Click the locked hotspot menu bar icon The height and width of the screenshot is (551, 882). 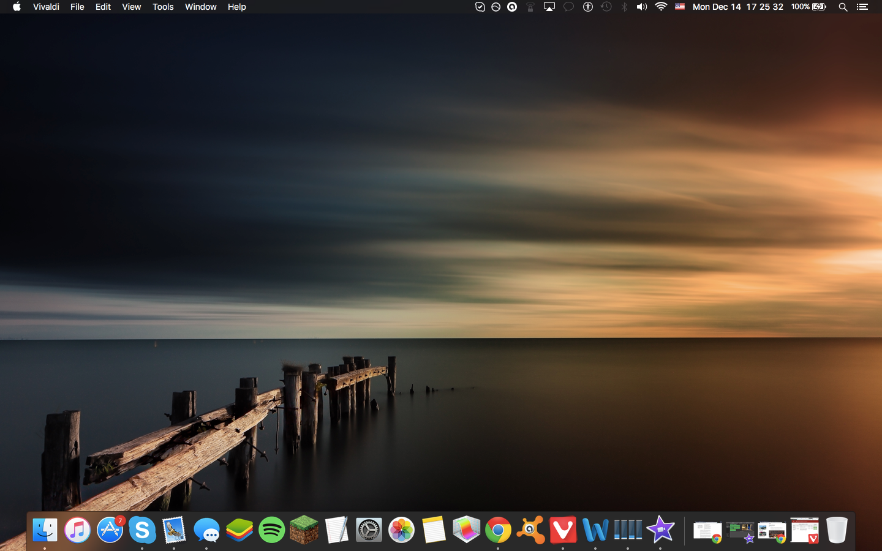pyautogui.click(x=530, y=7)
